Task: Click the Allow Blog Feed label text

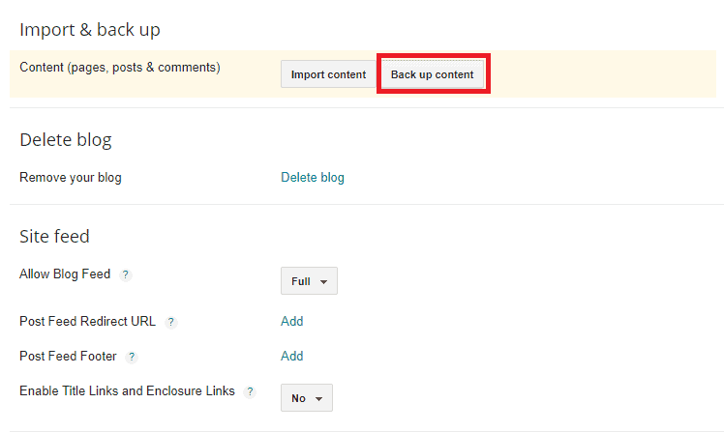Action: coord(65,274)
